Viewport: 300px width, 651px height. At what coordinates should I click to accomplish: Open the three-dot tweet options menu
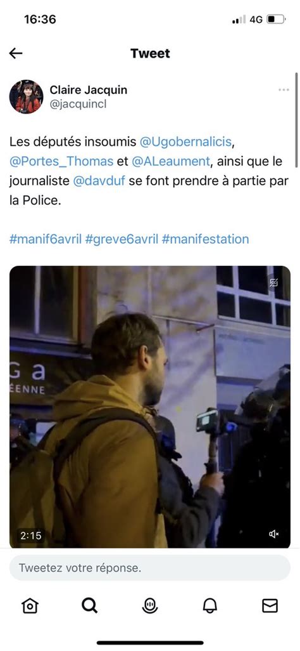click(x=284, y=89)
